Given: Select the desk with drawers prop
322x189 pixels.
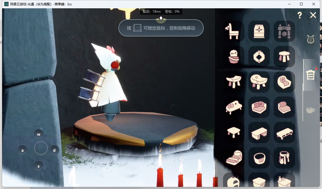Looking at the screenshot, I should tap(259, 132).
